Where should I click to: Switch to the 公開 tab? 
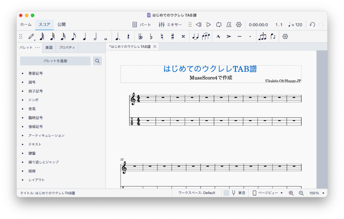pyautogui.click(x=61, y=25)
